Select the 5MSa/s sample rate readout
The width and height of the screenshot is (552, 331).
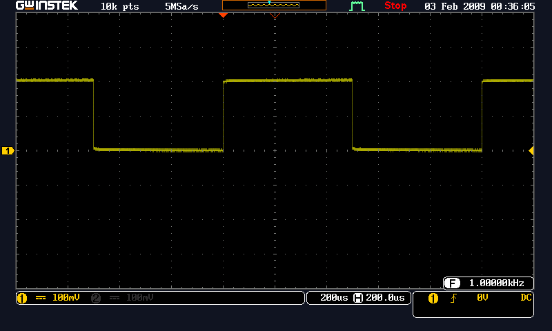[181, 6]
